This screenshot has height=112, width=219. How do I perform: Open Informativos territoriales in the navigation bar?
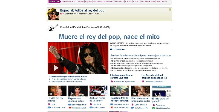click(x=103, y=2)
